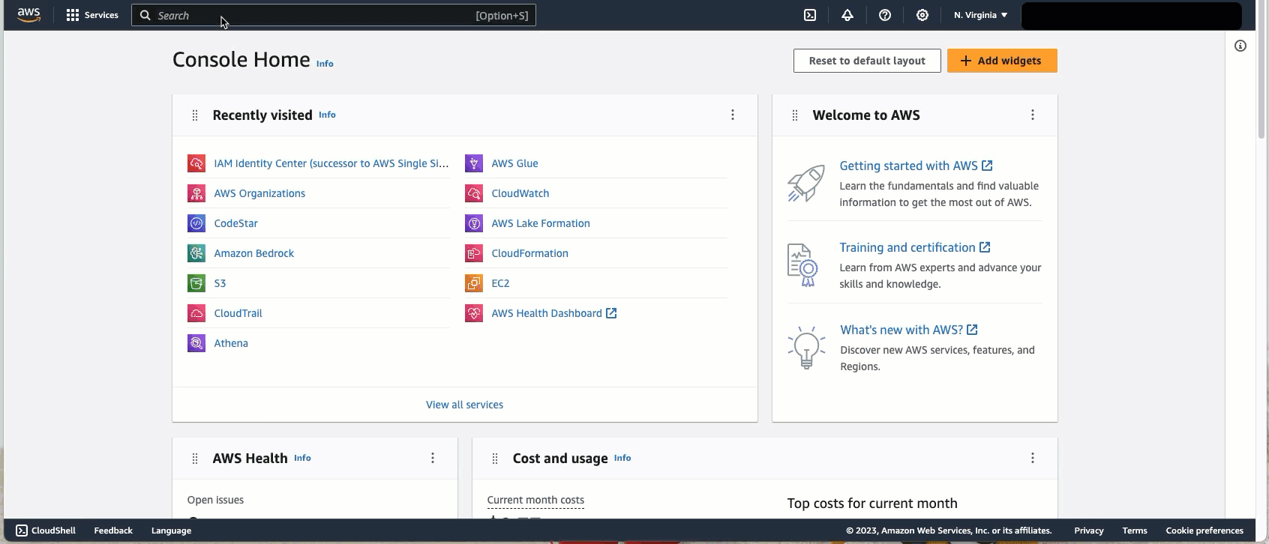Open the AWS Health Dashboard link
This screenshot has height=544, width=1269.
(553, 313)
